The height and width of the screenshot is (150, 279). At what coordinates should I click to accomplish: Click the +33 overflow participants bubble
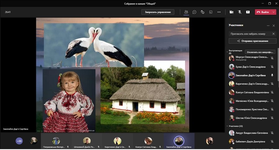pyautogui.click(x=19, y=141)
